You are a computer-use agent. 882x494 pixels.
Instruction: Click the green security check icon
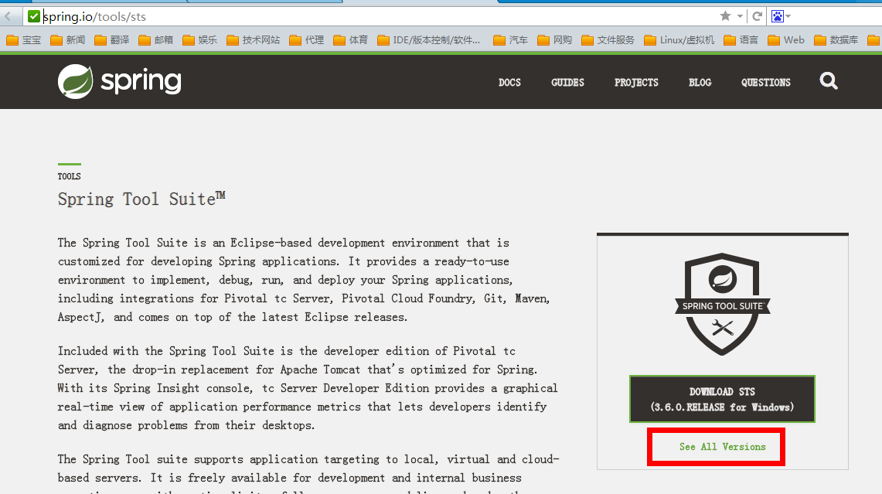tap(34, 16)
